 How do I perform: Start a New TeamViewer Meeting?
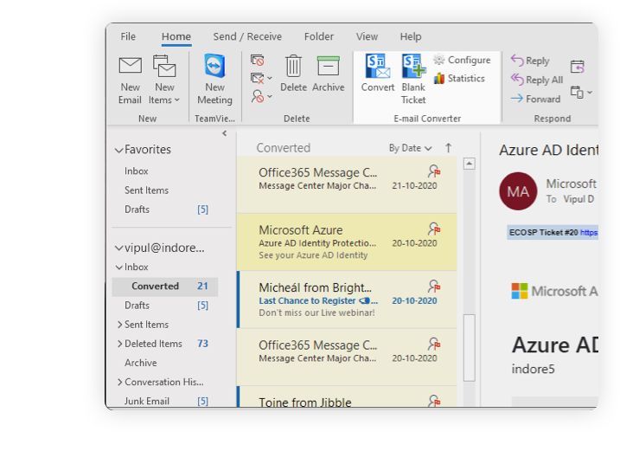pyautogui.click(x=214, y=79)
